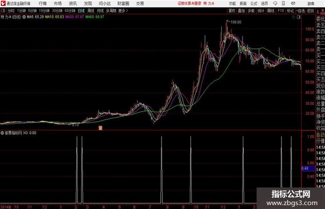Click the 特力A (日线) chart title
Image resolution: width=325 pixels, height=209 pixels.
(11, 17)
